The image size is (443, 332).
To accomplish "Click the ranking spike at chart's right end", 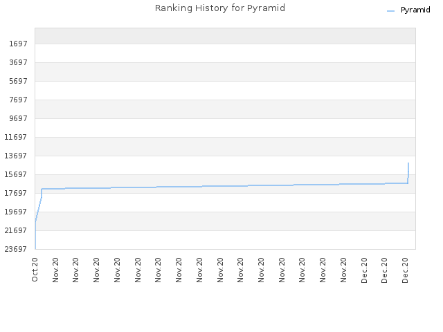I will pos(408,173).
